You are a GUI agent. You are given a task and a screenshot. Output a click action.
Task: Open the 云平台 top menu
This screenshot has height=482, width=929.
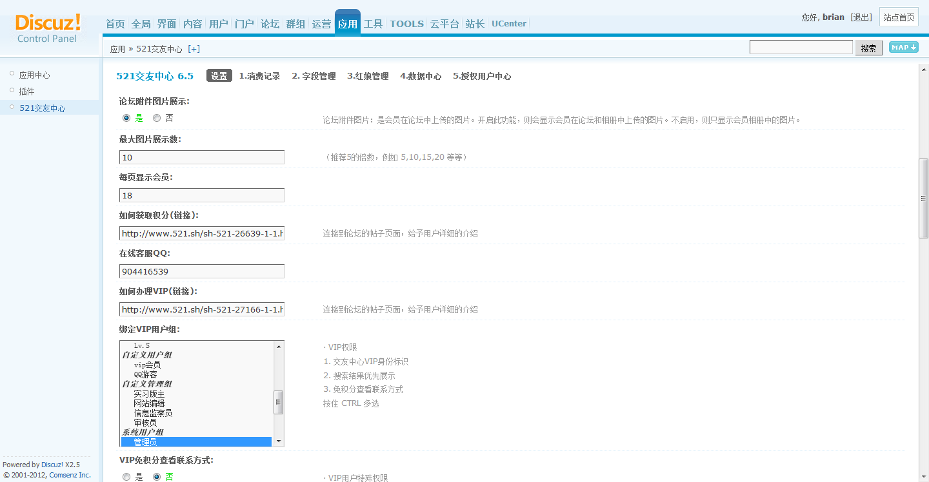[445, 24]
